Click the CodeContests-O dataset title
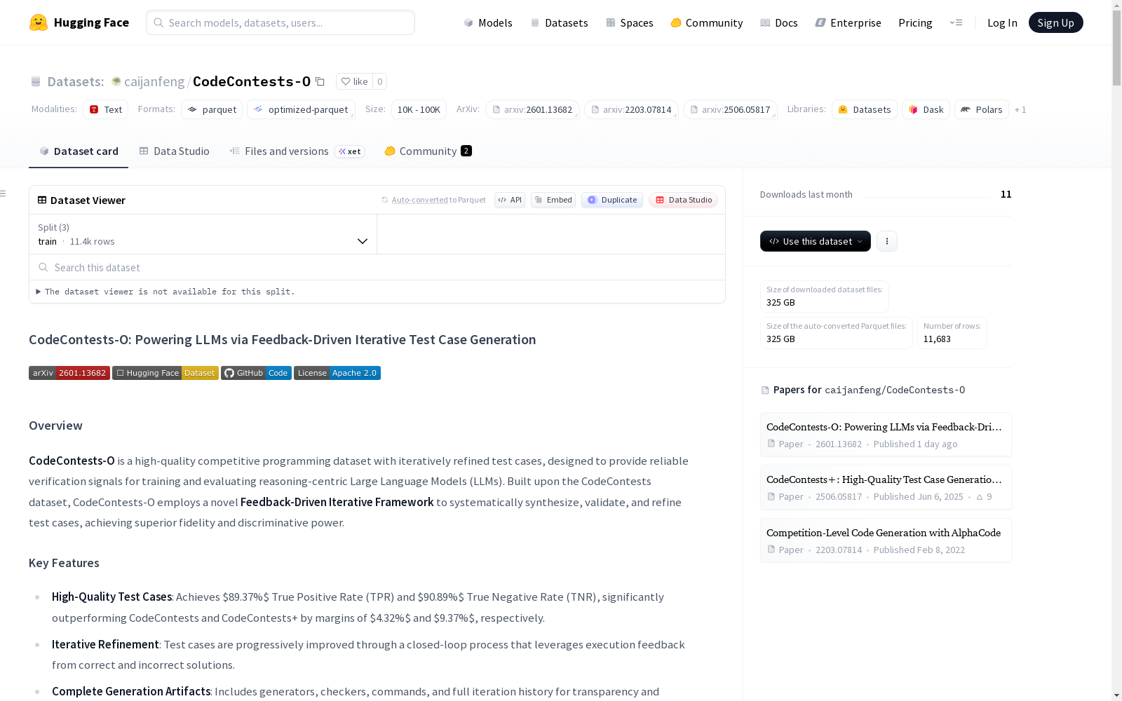Screen dimensions: 1122x701 (x=252, y=81)
